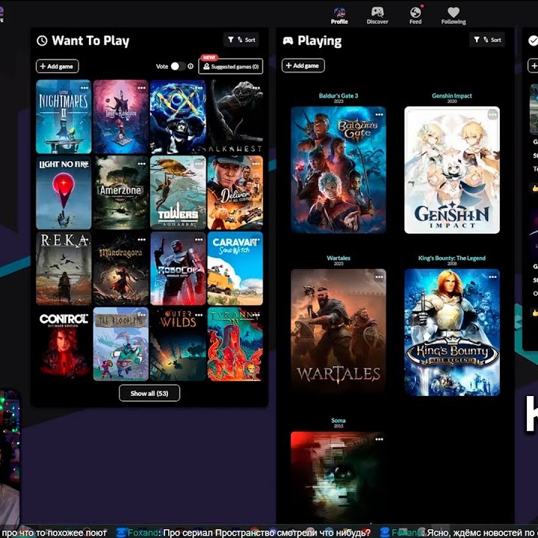Expand list with Show all (53)
This screenshot has width=538, height=538.
149,393
